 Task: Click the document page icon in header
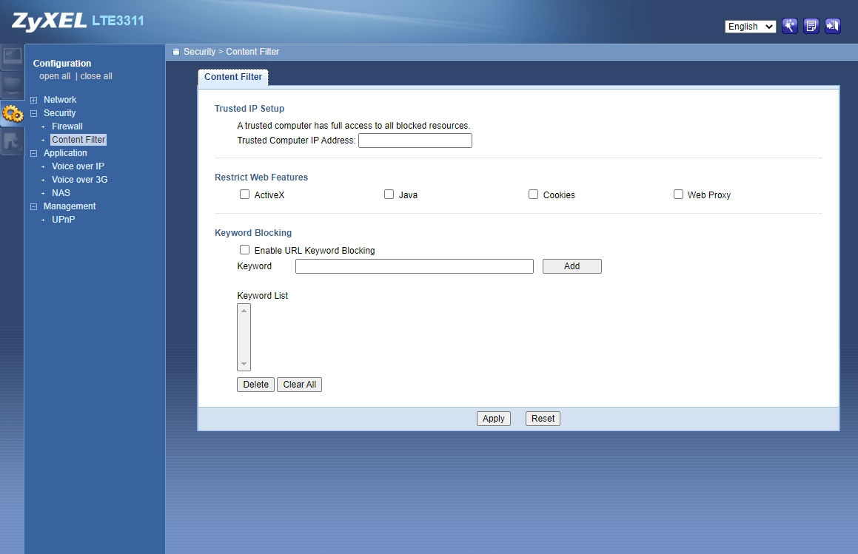[811, 26]
